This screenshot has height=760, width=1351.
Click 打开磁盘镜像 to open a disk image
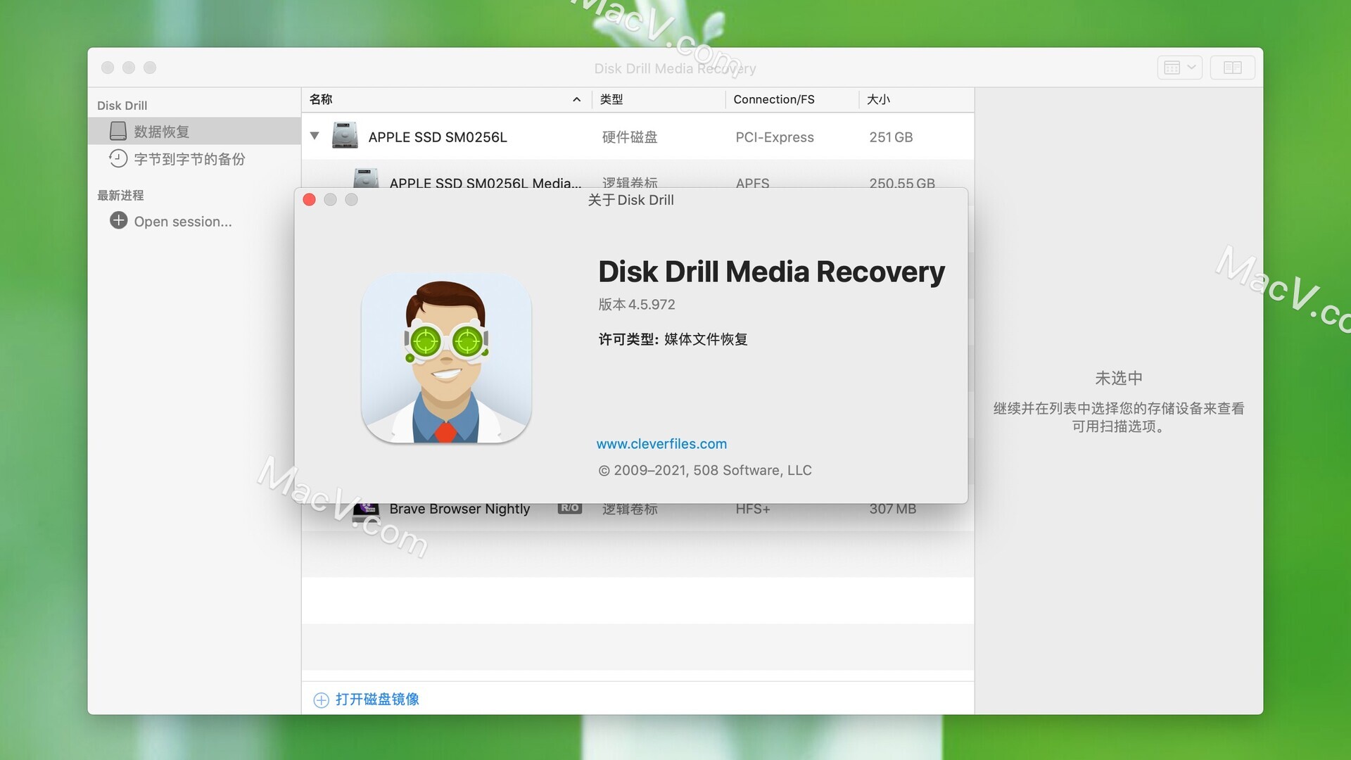[377, 699]
